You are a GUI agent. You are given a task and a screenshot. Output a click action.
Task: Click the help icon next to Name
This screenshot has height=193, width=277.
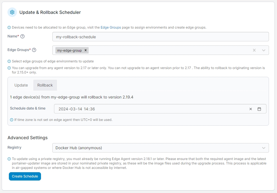point(22,36)
